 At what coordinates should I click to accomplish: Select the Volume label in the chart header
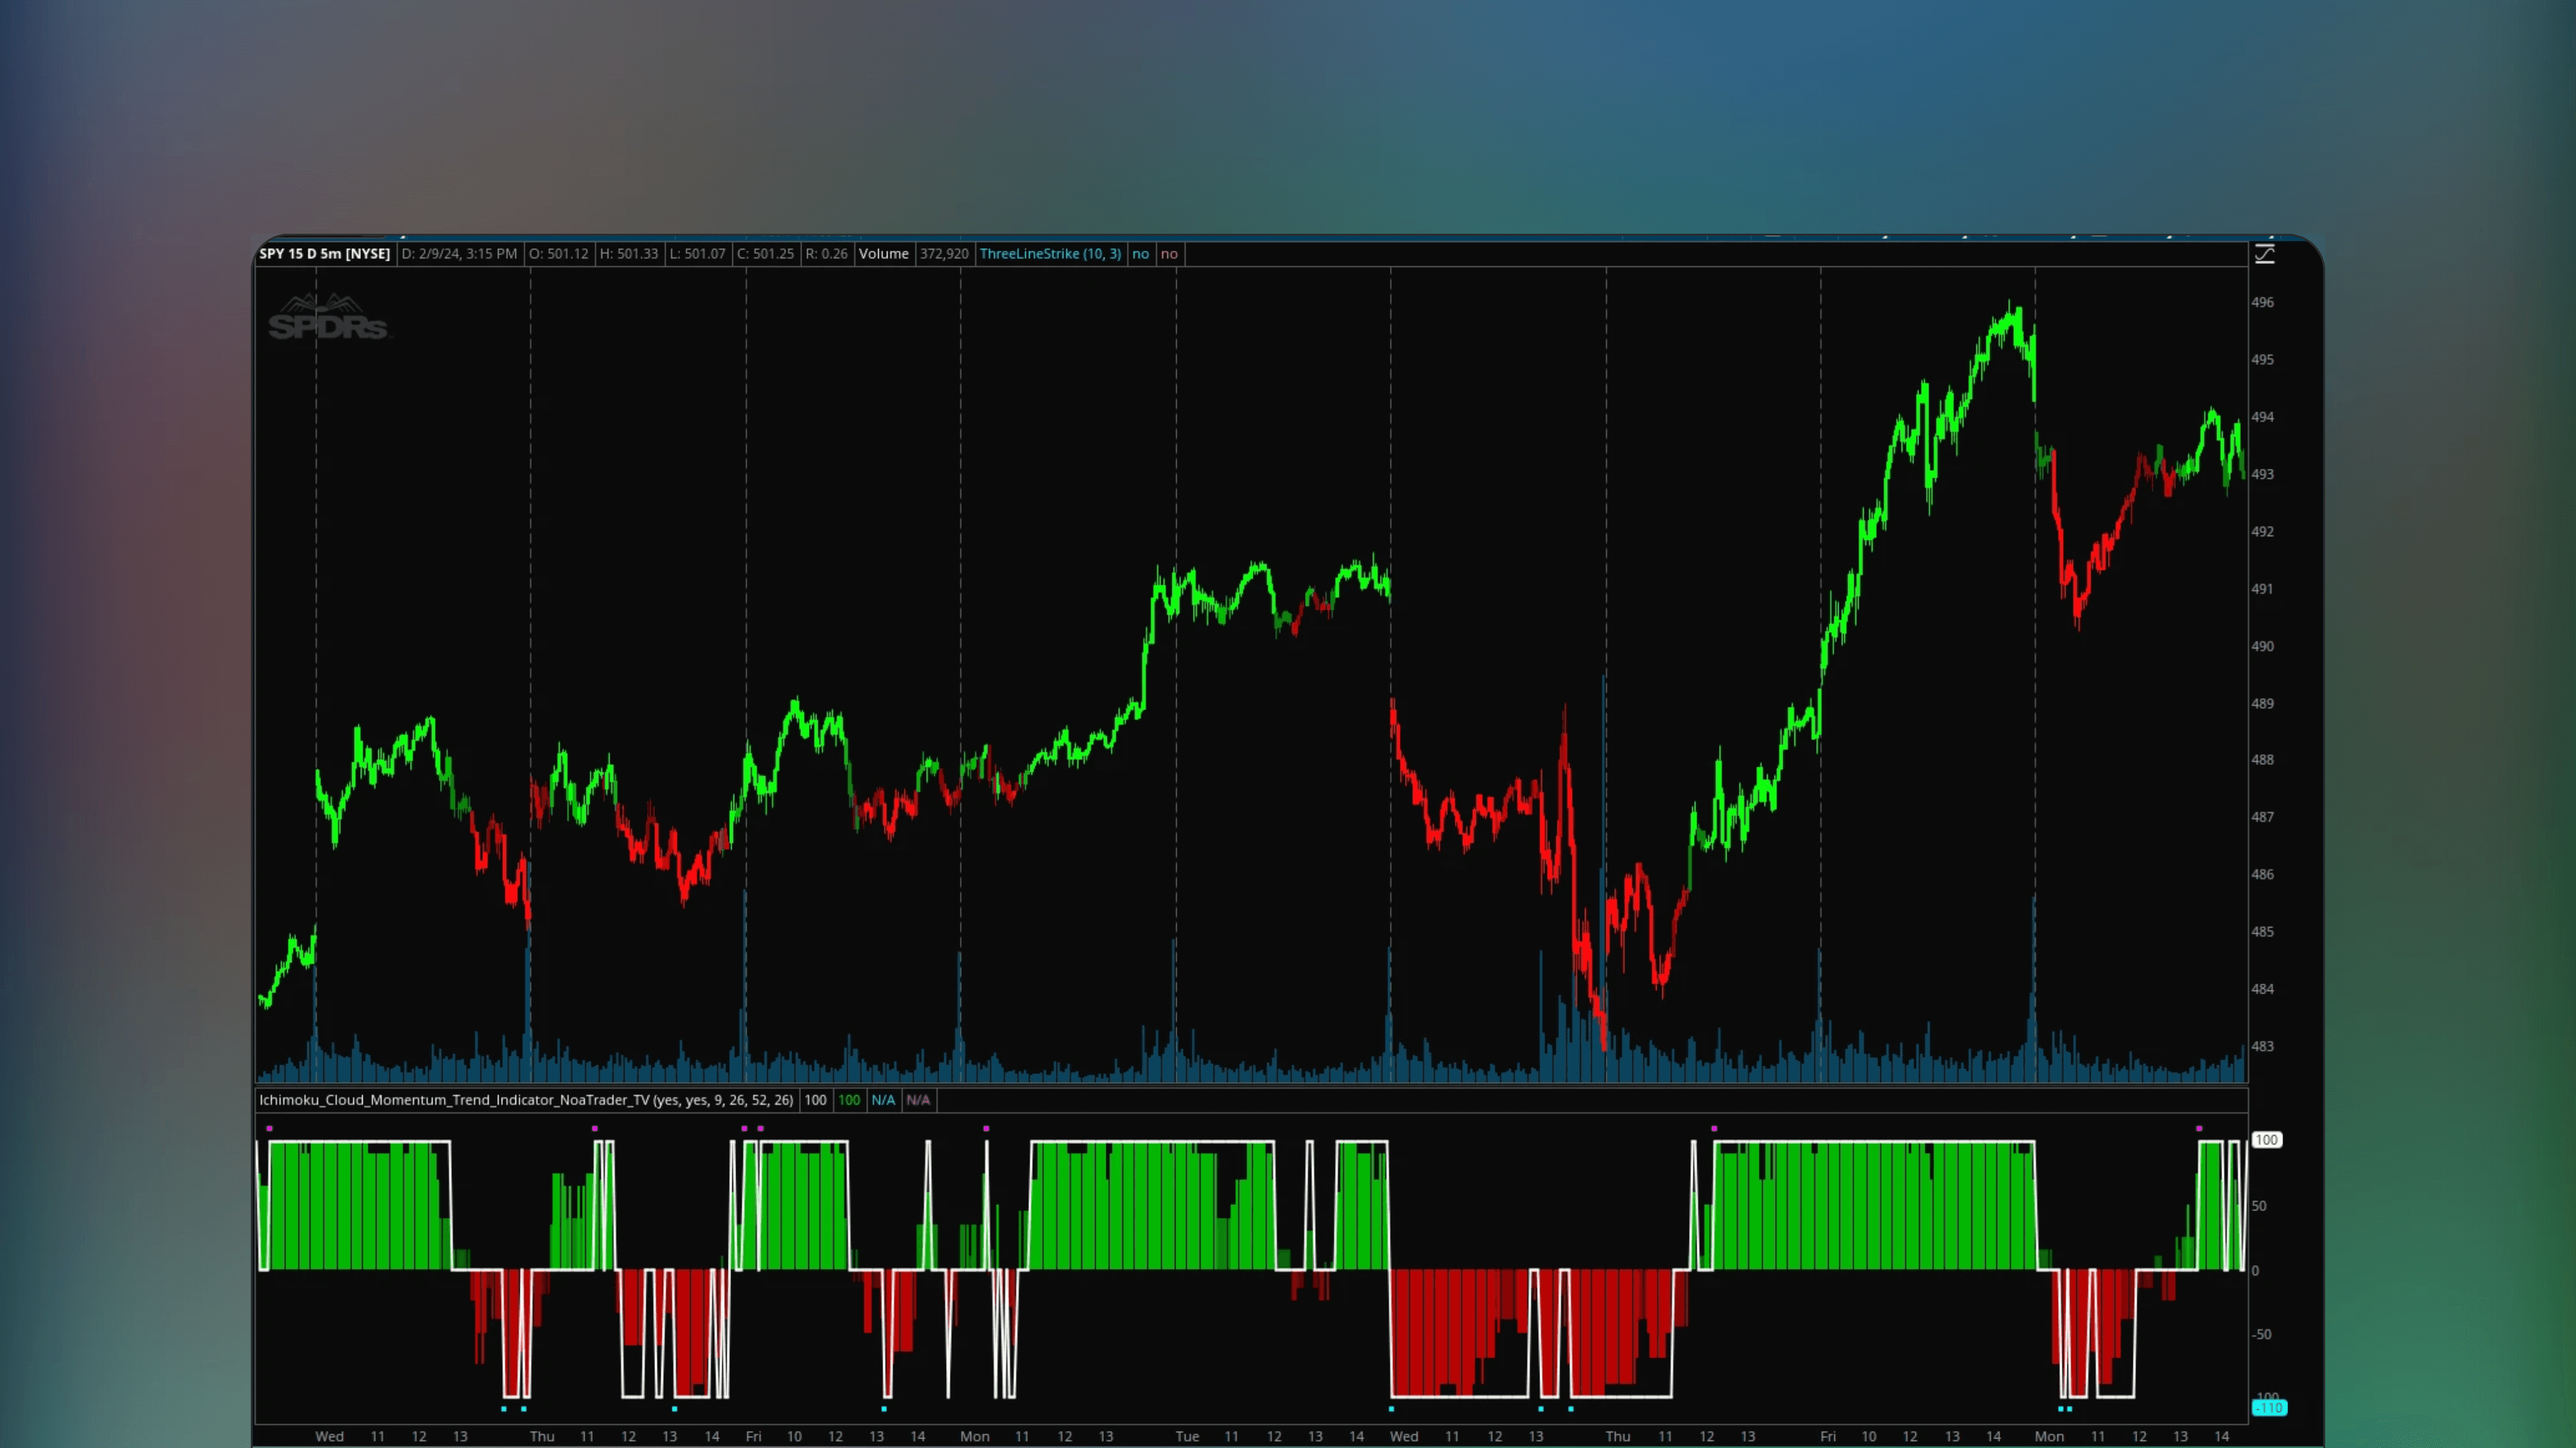click(884, 253)
